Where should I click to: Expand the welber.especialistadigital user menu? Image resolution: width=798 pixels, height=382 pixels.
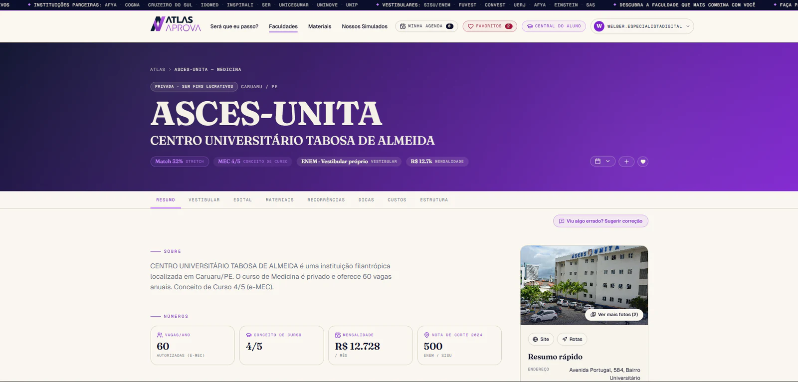(642, 26)
